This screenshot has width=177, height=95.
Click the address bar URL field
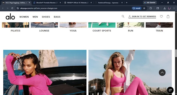tap(74, 8)
